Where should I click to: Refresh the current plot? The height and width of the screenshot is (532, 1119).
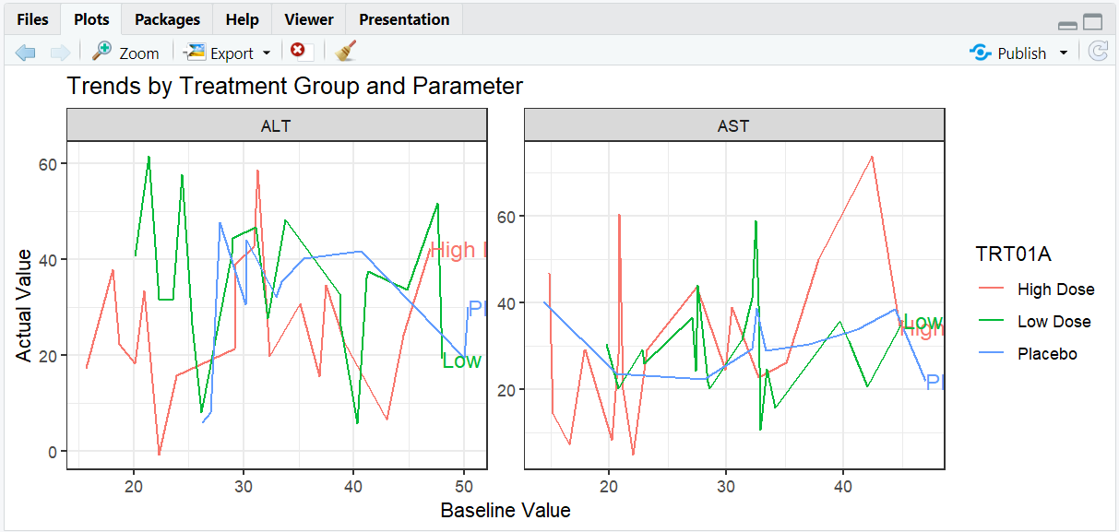(1097, 52)
